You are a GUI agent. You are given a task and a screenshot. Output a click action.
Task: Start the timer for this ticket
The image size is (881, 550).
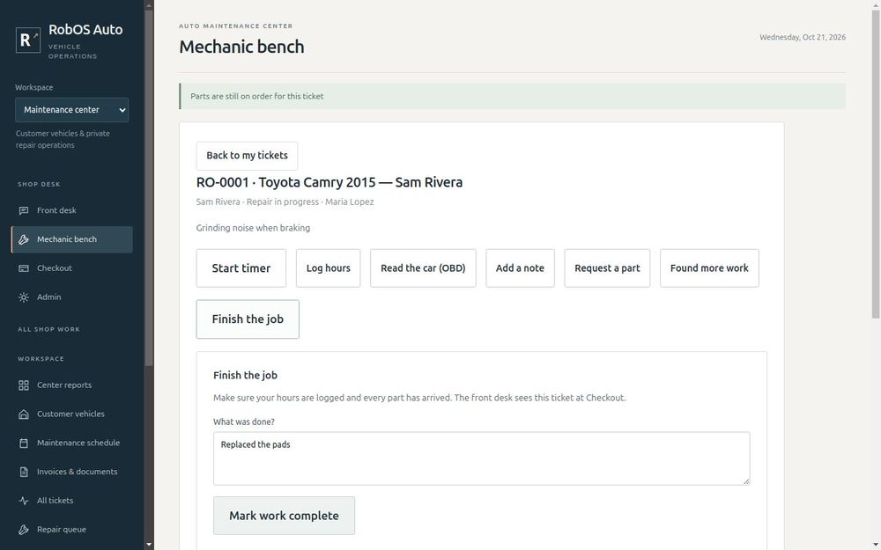[241, 268]
